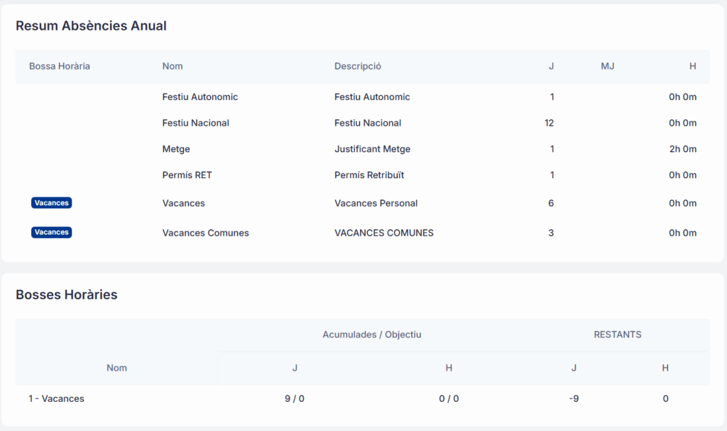Select the Justificant Metge description
This screenshot has height=431, width=727.
tap(372, 149)
